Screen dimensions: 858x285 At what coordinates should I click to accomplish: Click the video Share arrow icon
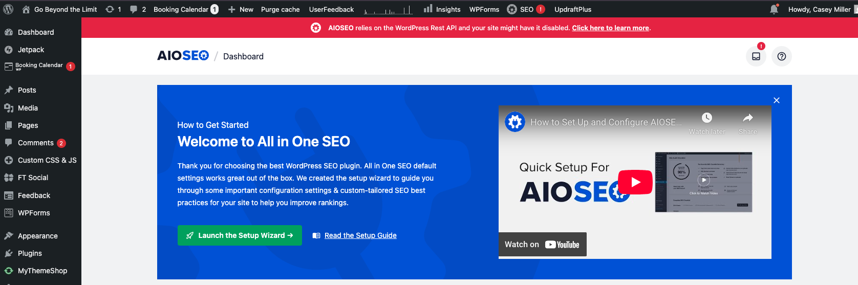tap(747, 118)
